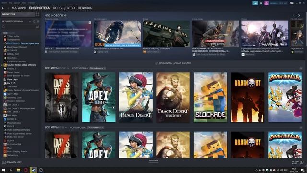Screen dimensions: 307x173
Task: Open the СООБЩЕСТВО tab
Action: click(x=64, y=8)
